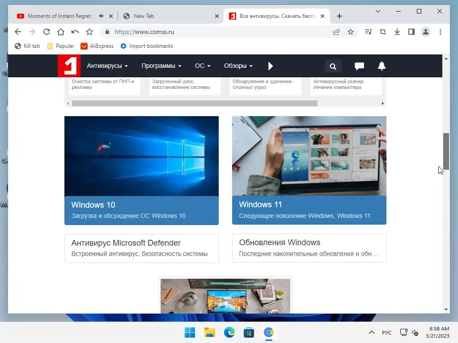This screenshot has height=343, width=458.
Task: Click the carousel horizontal scrollbar thumb
Action: (195, 103)
